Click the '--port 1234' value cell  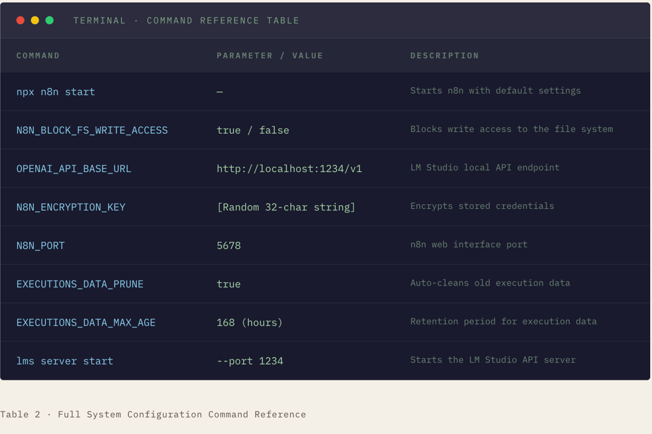pos(250,361)
